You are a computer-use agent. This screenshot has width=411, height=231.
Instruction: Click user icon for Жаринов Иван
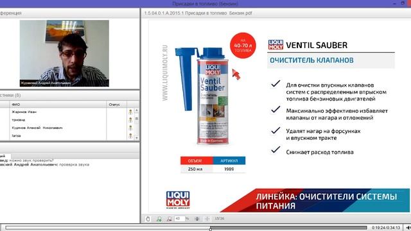(x=130, y=112)
